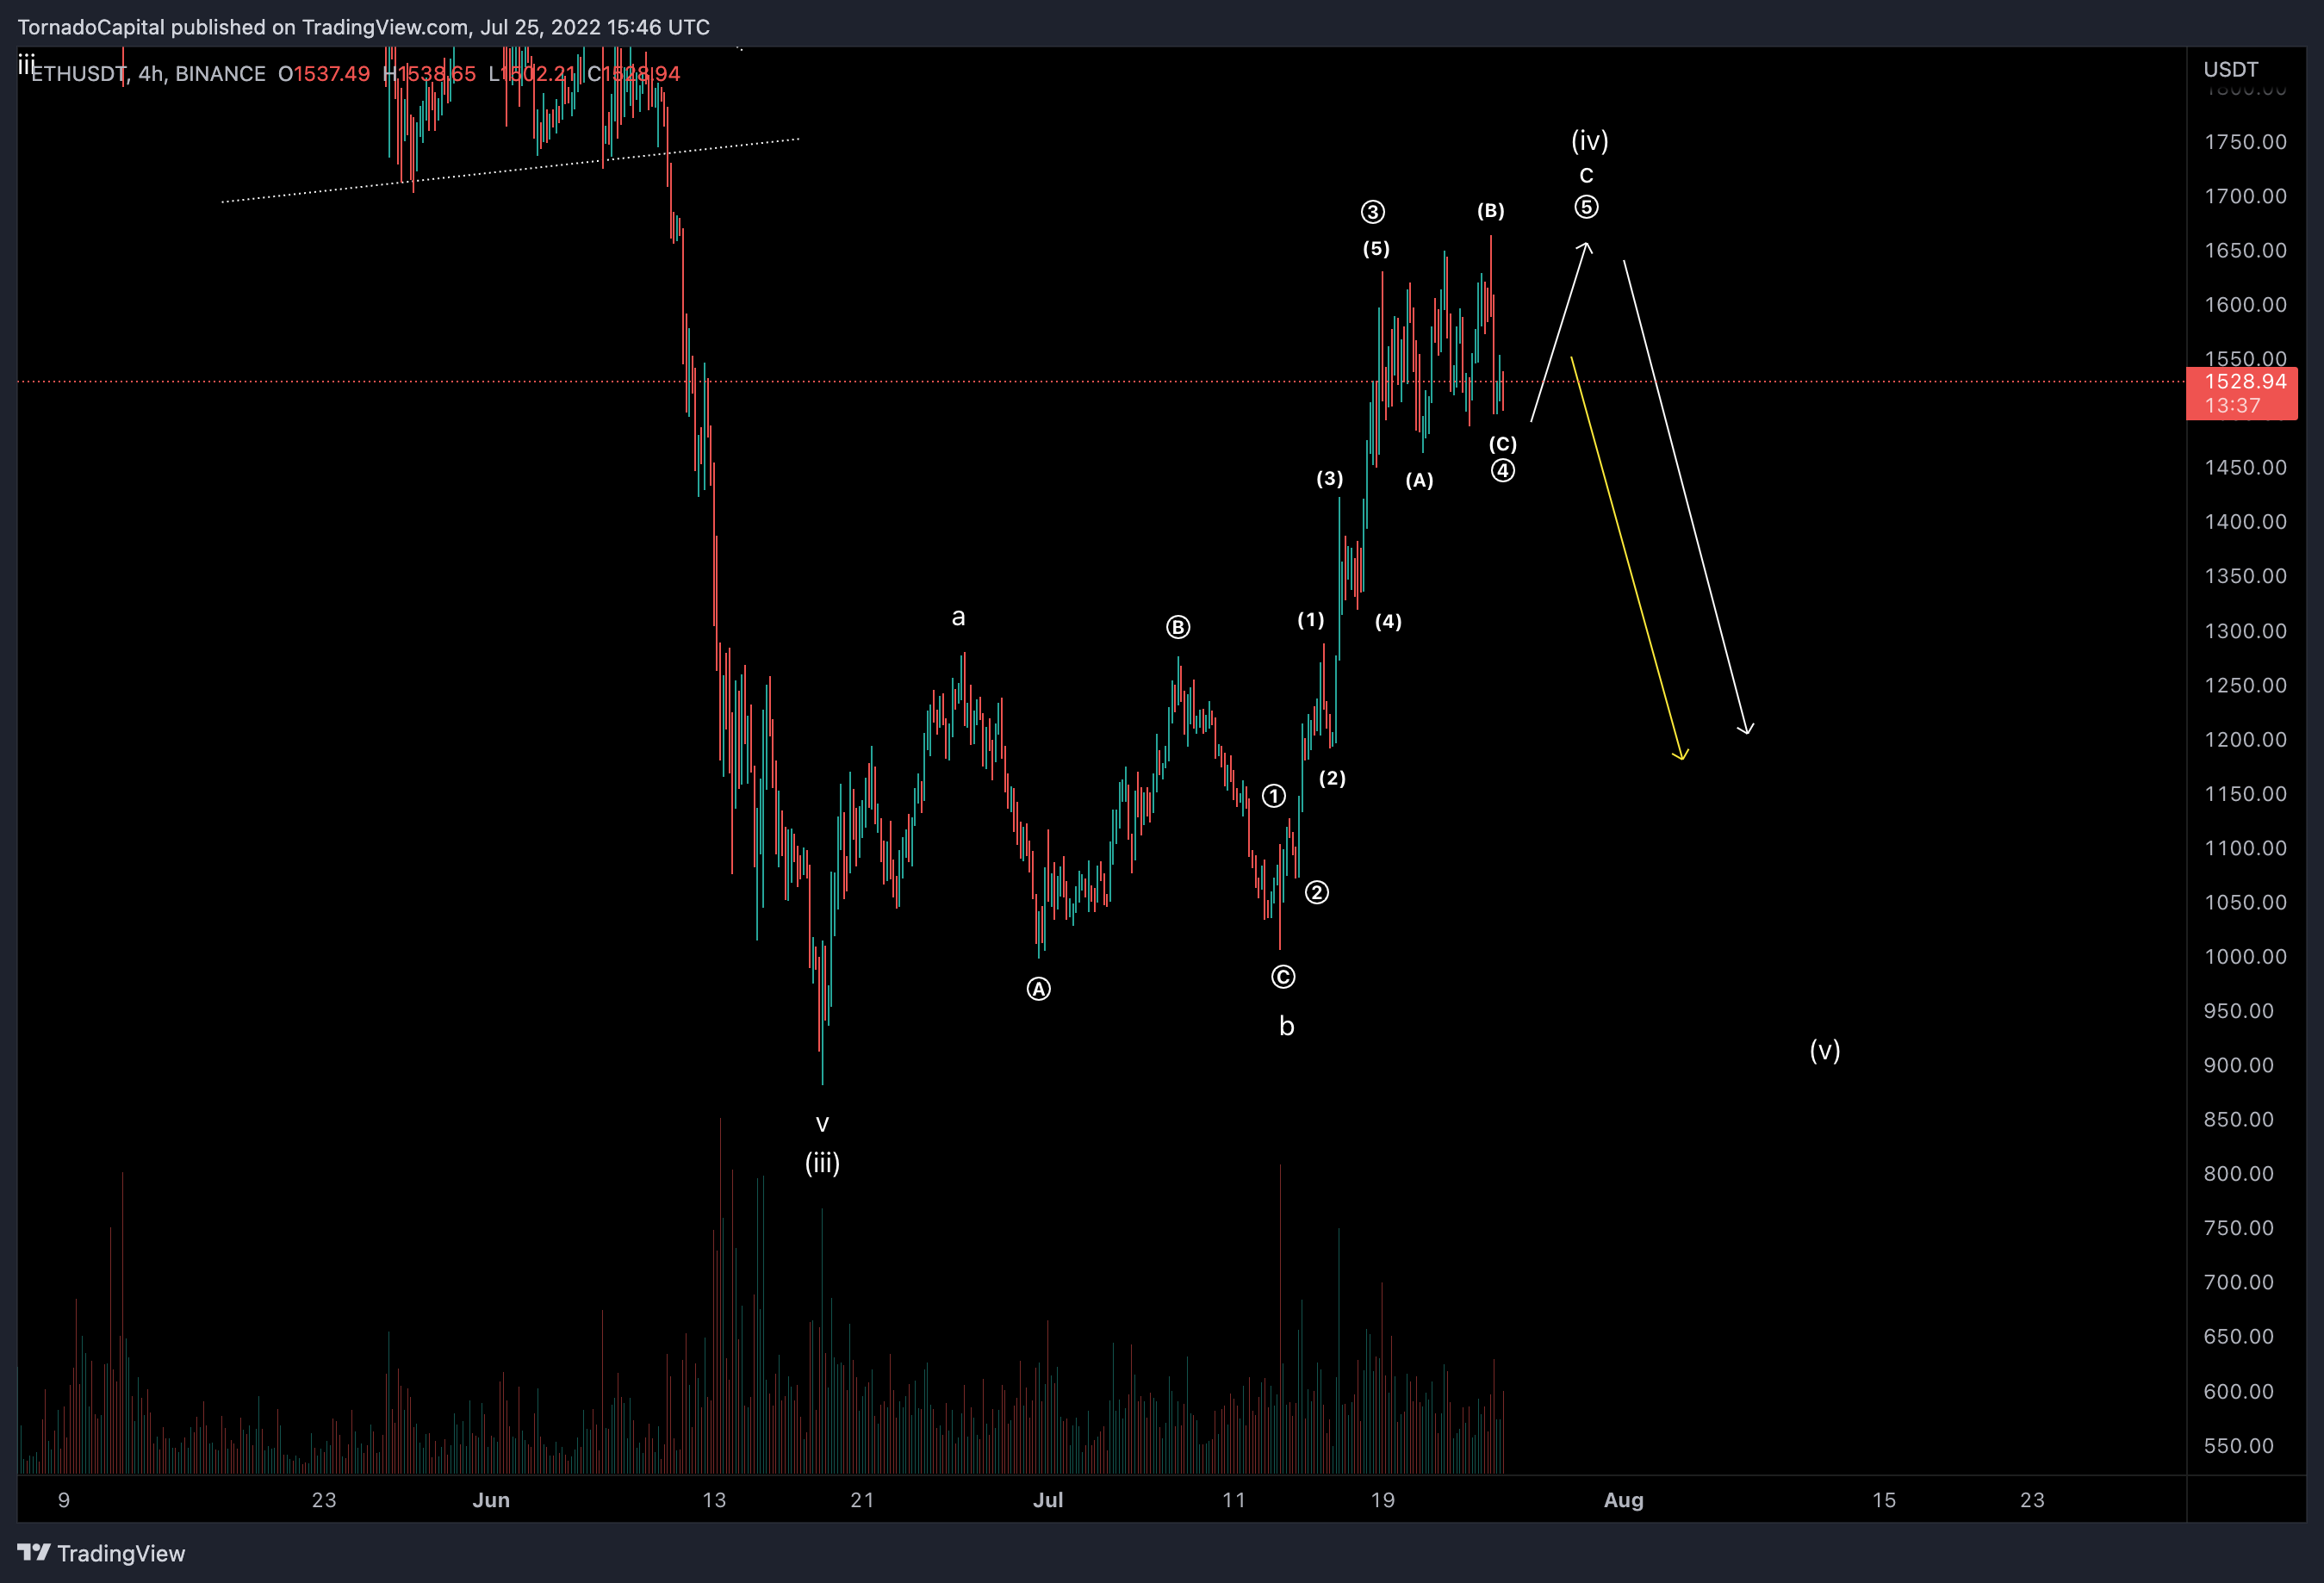The height and width of the screenshot is (1583, 2324).
Task: Select the circled C wave label
Action: 1283,977
